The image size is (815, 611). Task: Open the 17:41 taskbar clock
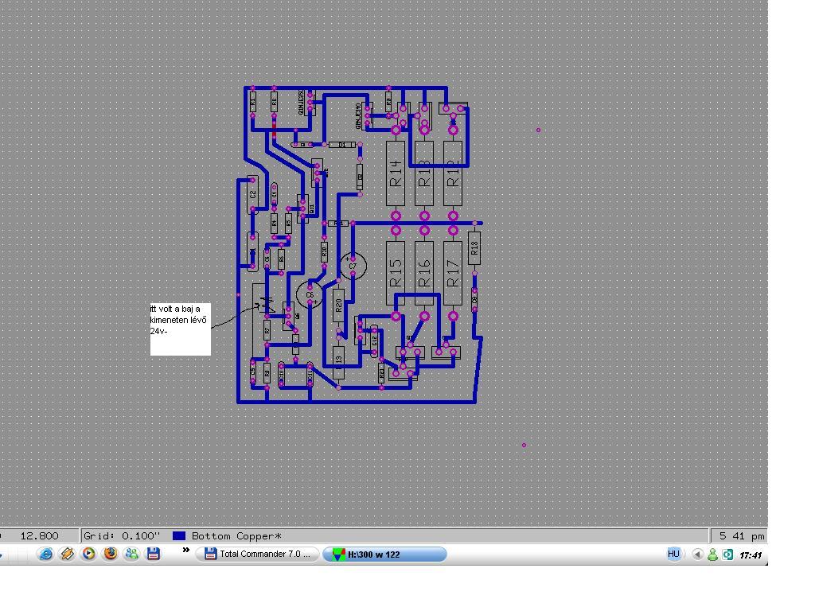point(751,555)
